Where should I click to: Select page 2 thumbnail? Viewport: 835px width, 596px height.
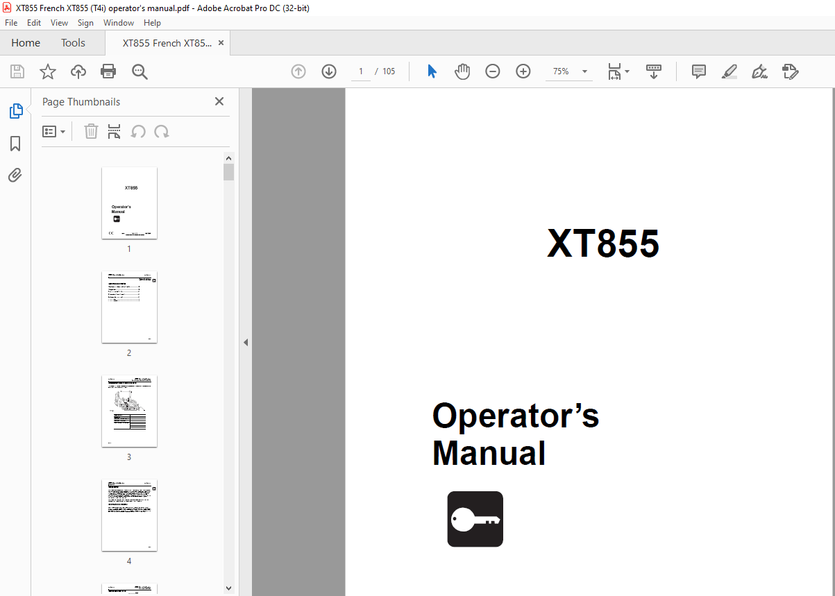pos(129,307)
